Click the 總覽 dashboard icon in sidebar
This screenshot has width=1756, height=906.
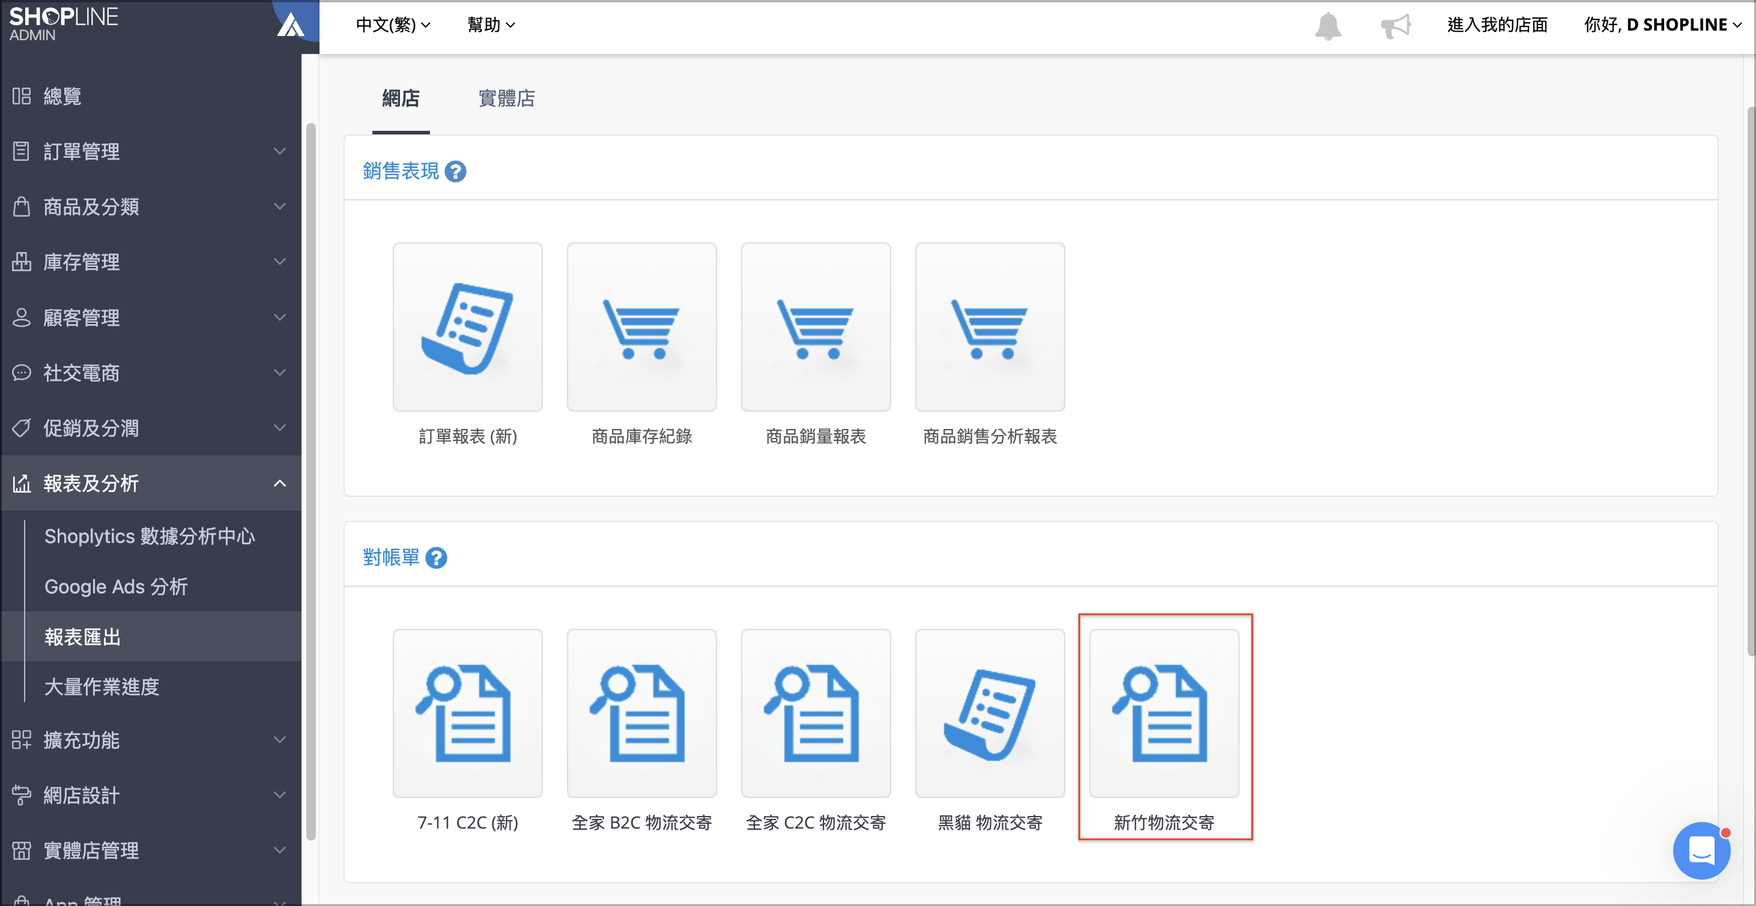pos(22,96)
